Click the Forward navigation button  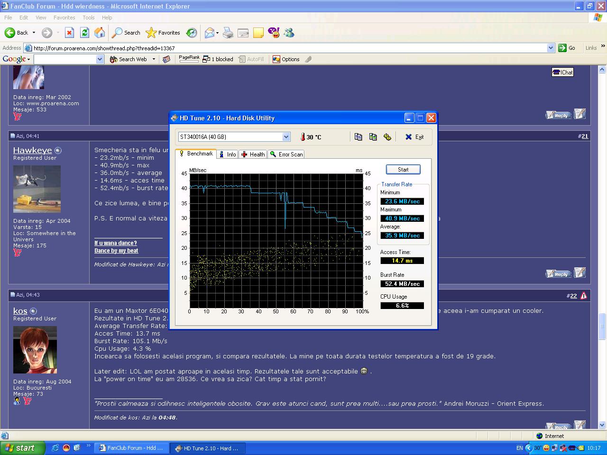coord(46,33)
